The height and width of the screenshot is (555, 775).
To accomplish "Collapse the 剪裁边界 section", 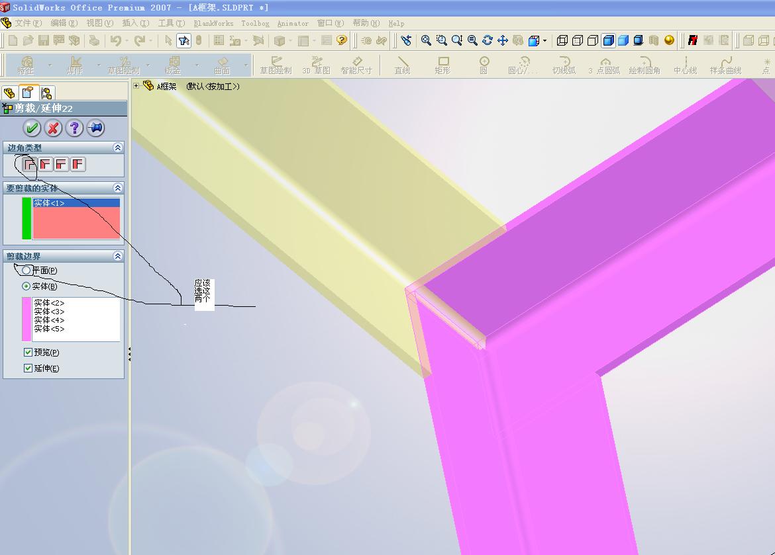I will tap(118, 256).
